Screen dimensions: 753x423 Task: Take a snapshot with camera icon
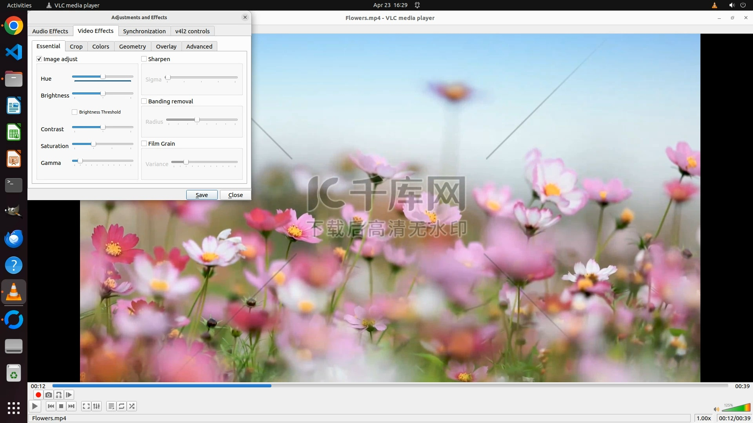(x=49, y=395)
